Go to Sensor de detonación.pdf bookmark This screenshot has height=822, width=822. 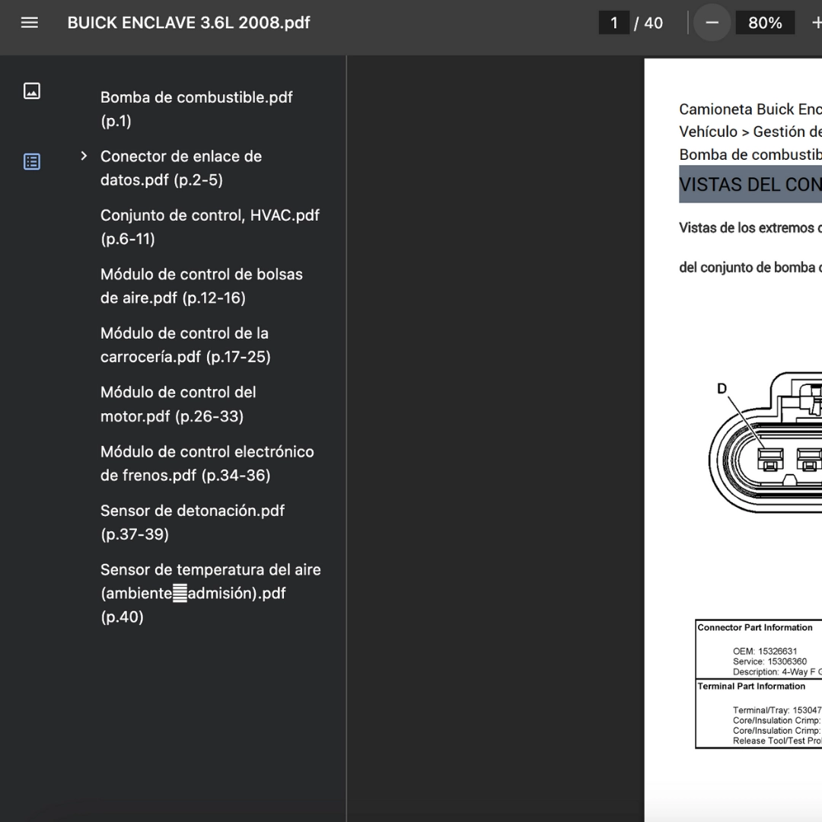pyautogui.click(x=193, y=522)
